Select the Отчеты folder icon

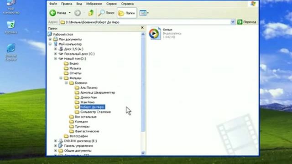point(66,73)
